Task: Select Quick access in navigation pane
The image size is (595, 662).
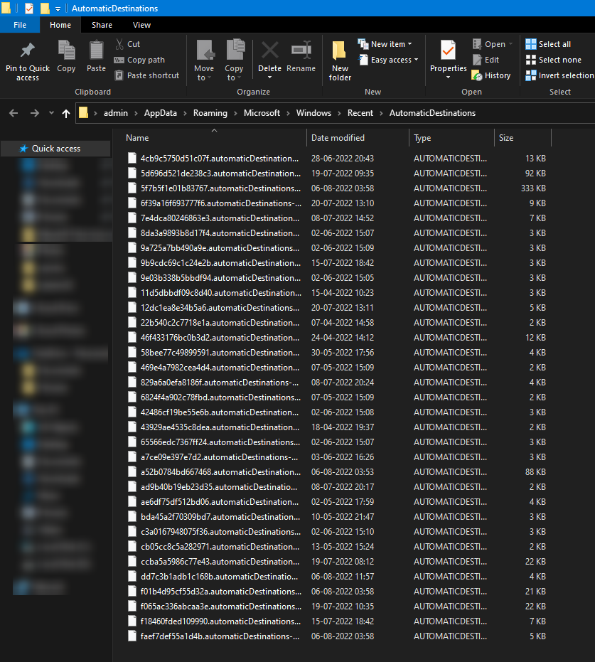Action: click(x=55, y=149)
